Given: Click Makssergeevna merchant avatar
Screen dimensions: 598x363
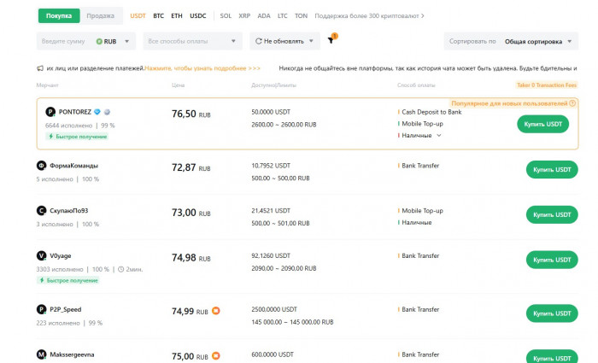Looking at the screenshot, I should (41, 354).
